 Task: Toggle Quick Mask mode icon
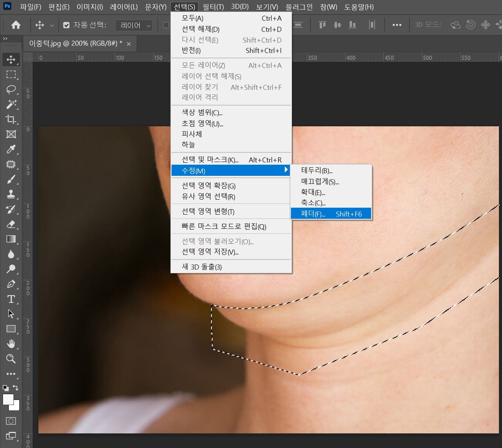tap(11, 421)
